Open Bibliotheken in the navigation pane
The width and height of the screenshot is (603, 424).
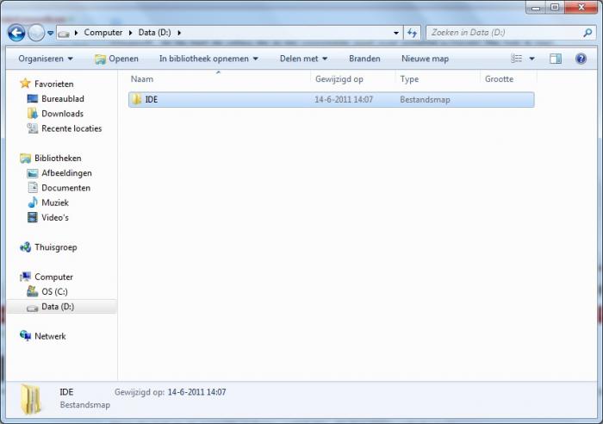click(x=58, y=158)
